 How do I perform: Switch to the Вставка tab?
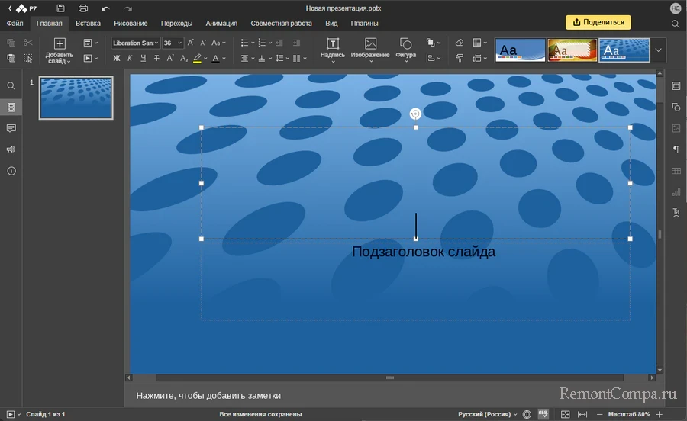(x=88, y=24)
